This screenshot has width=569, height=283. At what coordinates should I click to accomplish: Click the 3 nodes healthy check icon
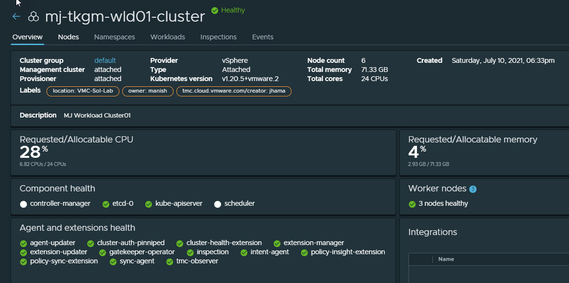412,204
